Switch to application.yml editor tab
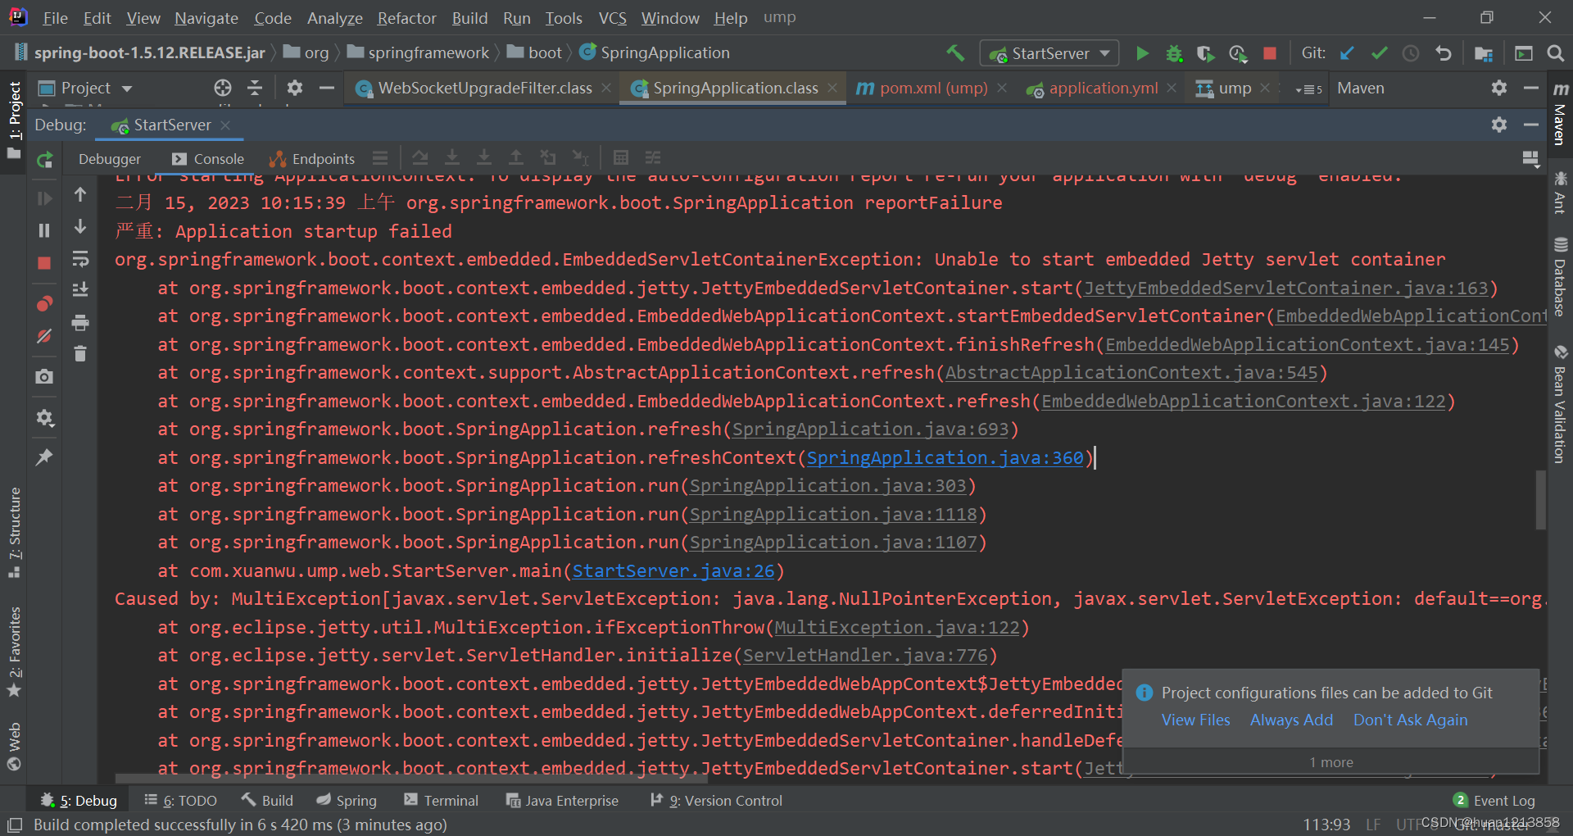Screen dimensions: 1573x836 tap(1103, 88)
